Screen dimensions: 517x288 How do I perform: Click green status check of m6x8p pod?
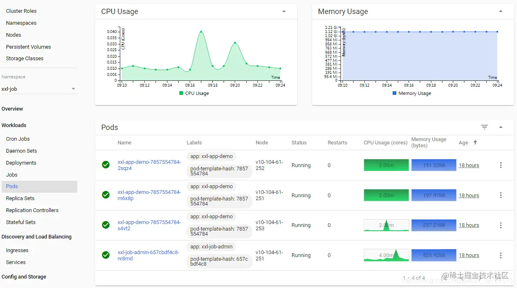pyautogui.click(x=106, y=195)
